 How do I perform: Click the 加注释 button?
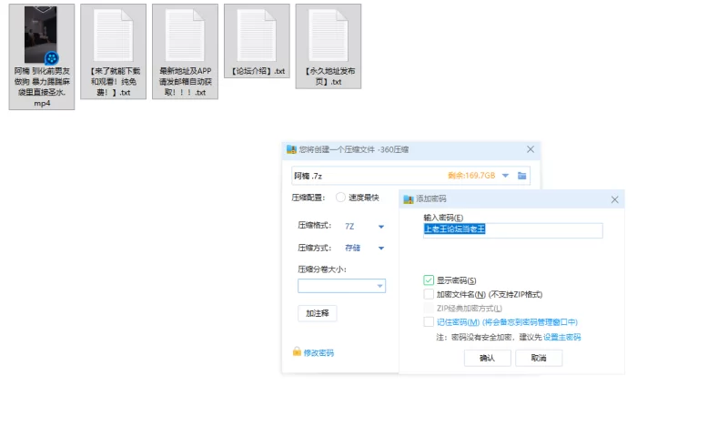pos(317,313)
